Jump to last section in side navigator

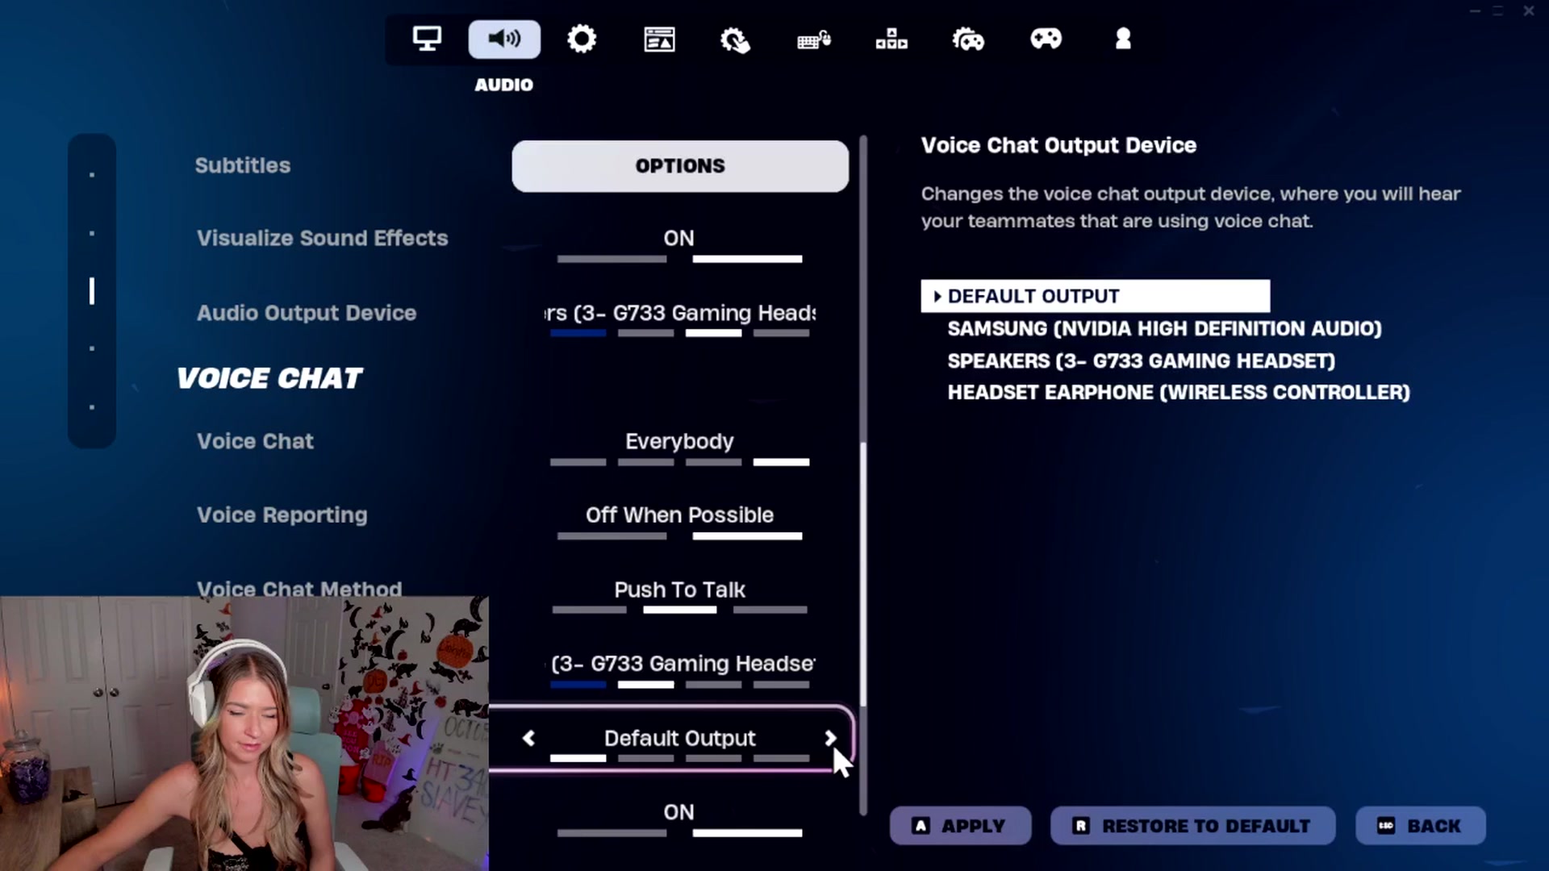click(92, 407)
